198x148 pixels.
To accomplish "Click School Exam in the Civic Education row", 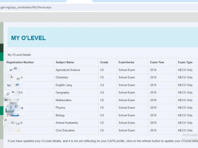I will [x=127, y=130].
